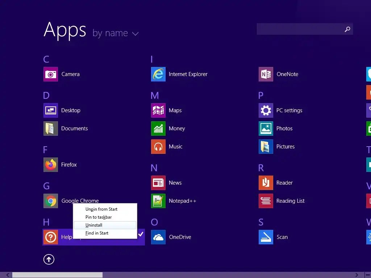Image resolution: width=371 pixels, height=278 pixels.
Task: Click the 'Internet Explorer' label
Action: pyautogui.click(x=188, y=74)
